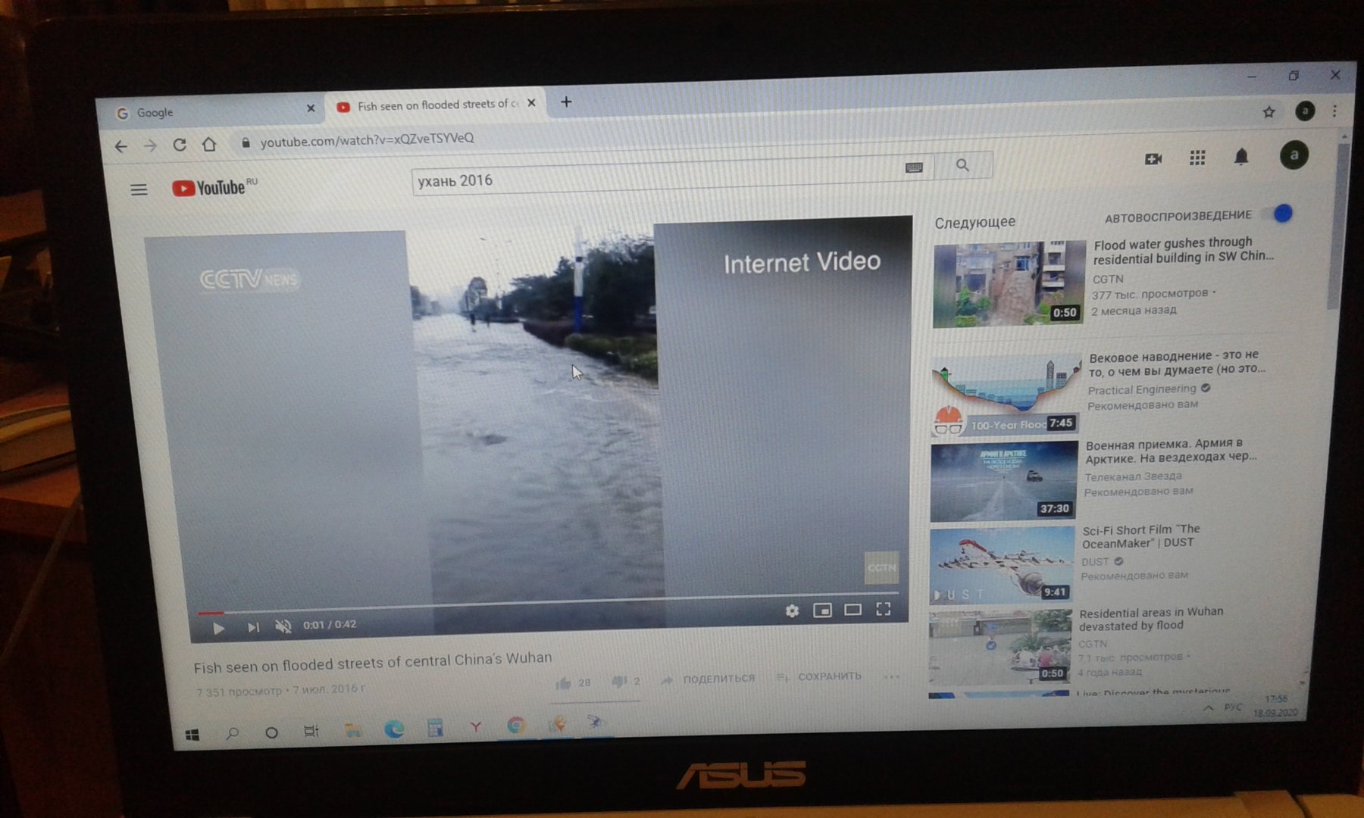Open the Chrome profile avatar
1364x818 pixels.
coord(1304,111)
